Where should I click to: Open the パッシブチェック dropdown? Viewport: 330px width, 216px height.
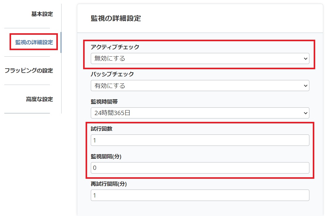(x=200, y=86)
